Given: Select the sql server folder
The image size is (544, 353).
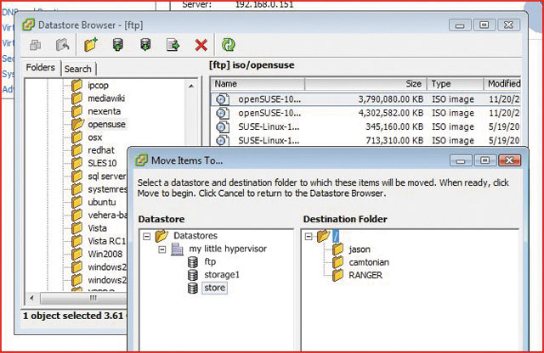Looking at the screenshot, I should [106, 176].
